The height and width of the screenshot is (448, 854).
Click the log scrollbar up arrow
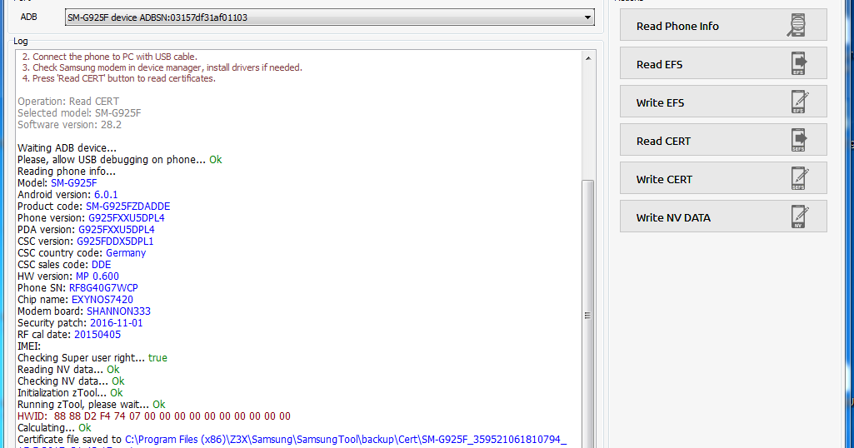click(x=588, y=57)
